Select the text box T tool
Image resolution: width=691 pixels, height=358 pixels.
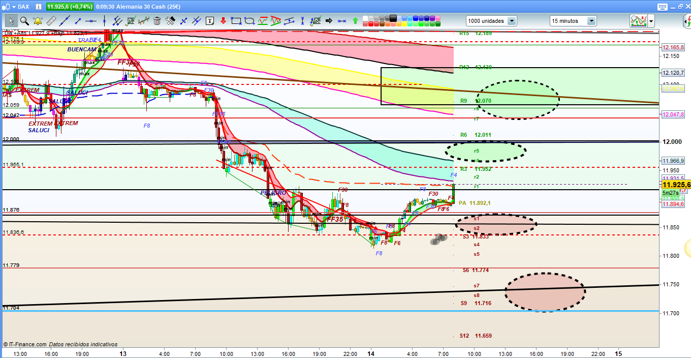210,21
